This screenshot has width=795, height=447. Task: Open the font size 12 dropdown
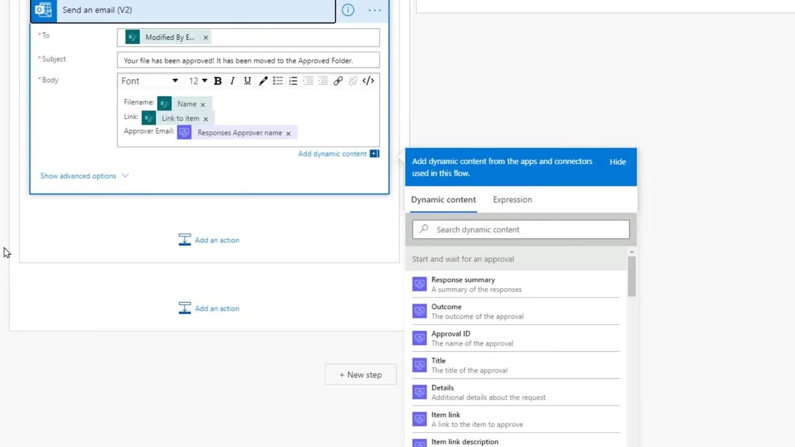(198, 81)
